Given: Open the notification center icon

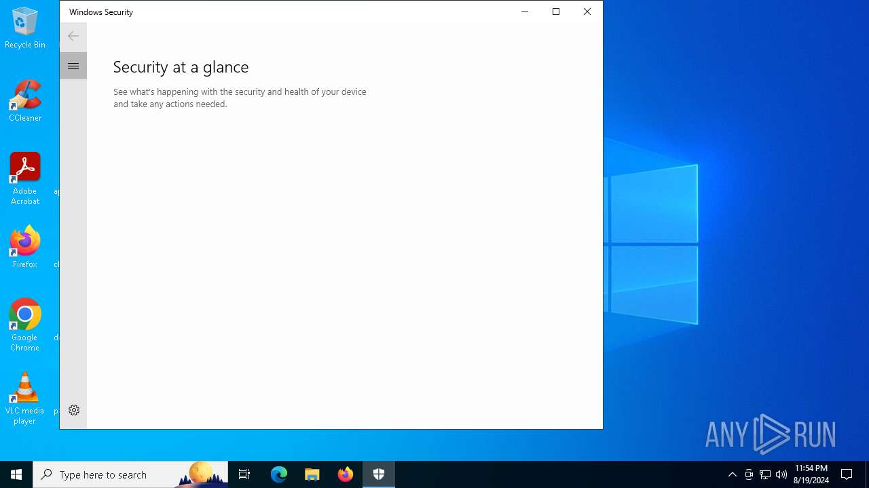Looking at the screenshot, I should click(x=847, y=474).
